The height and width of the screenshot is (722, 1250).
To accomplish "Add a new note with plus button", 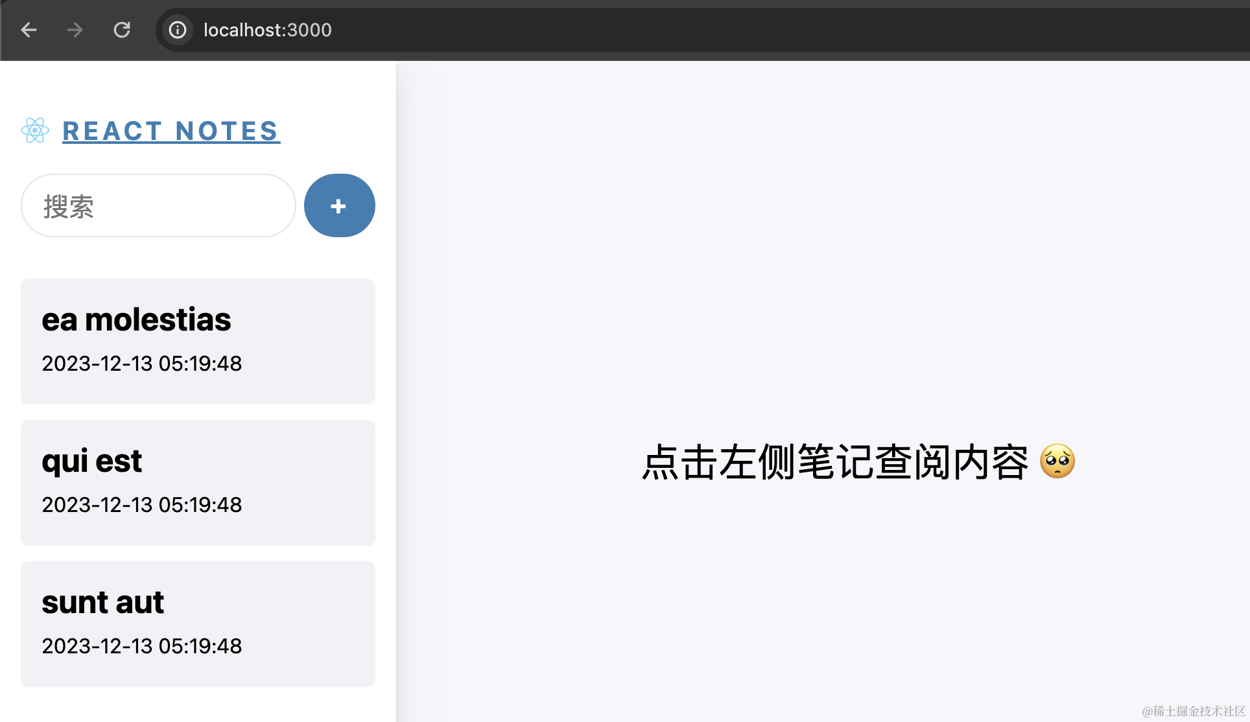I will tap(339, 205).
